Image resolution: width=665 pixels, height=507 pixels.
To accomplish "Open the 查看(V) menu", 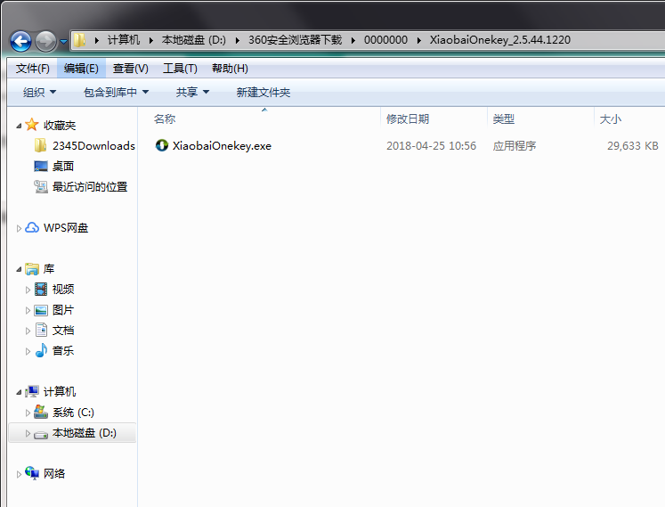I will click(131, 69).
